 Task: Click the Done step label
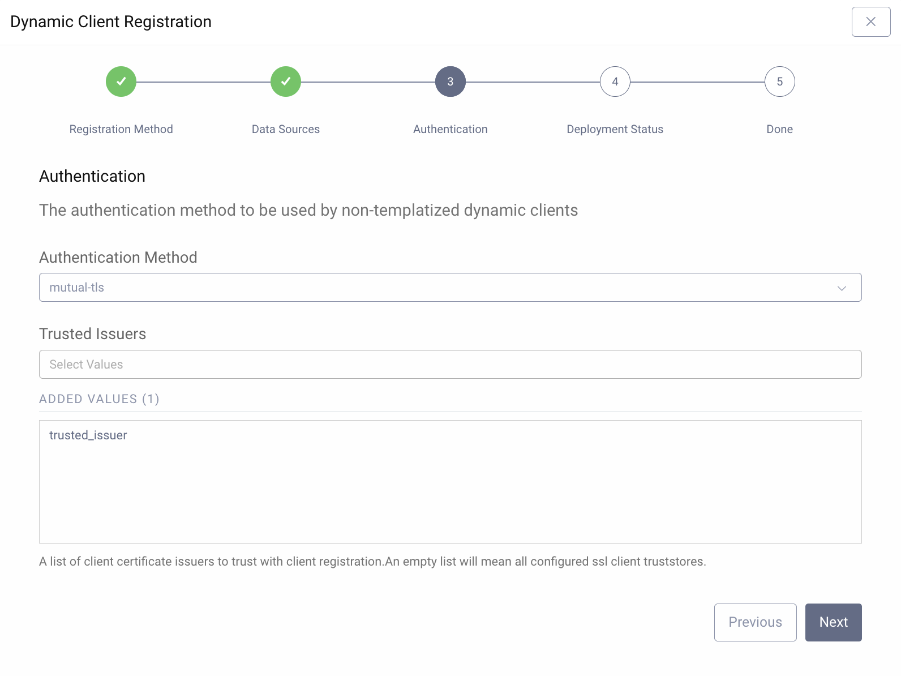click(x=780, y=129)
